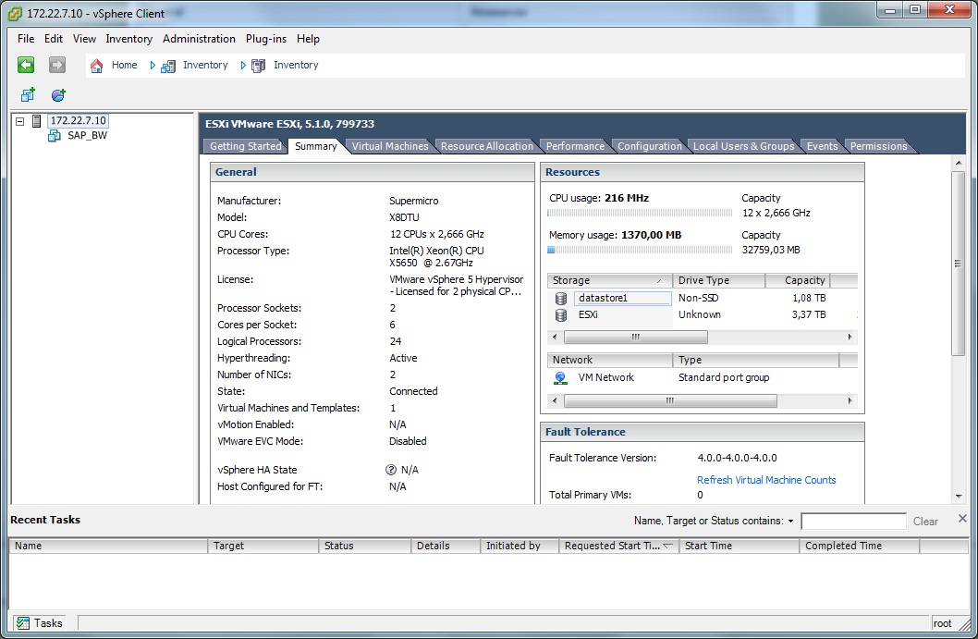This screenshot has width=978, height=639.
Task: Select the datastore1 storage row
Action: coord(703,299)
